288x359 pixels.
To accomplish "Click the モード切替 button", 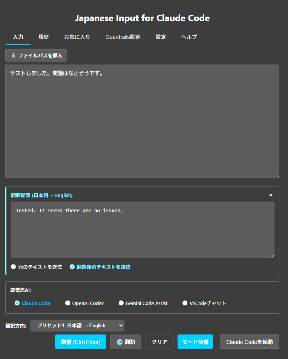I will tap(195, 342).
